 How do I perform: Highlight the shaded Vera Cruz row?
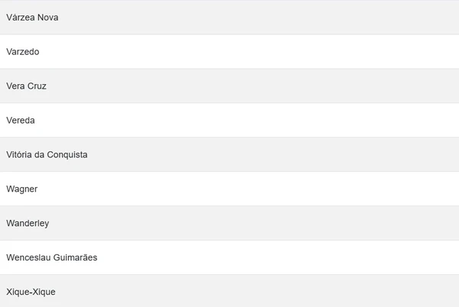[229, 86]
